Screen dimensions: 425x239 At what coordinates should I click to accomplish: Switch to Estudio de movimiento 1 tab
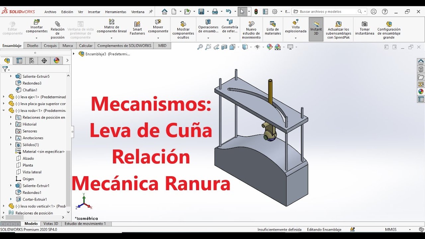click(x=85, y=224)
